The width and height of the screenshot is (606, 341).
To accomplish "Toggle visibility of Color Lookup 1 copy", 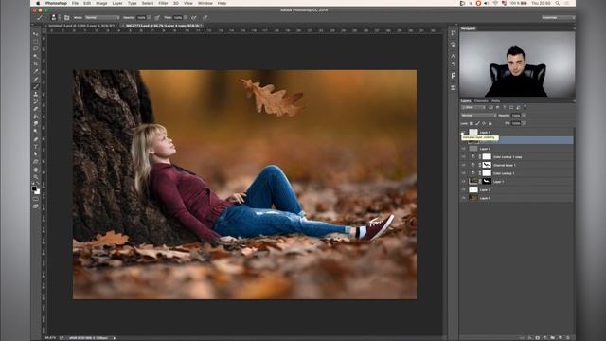I will coord(463,156).
